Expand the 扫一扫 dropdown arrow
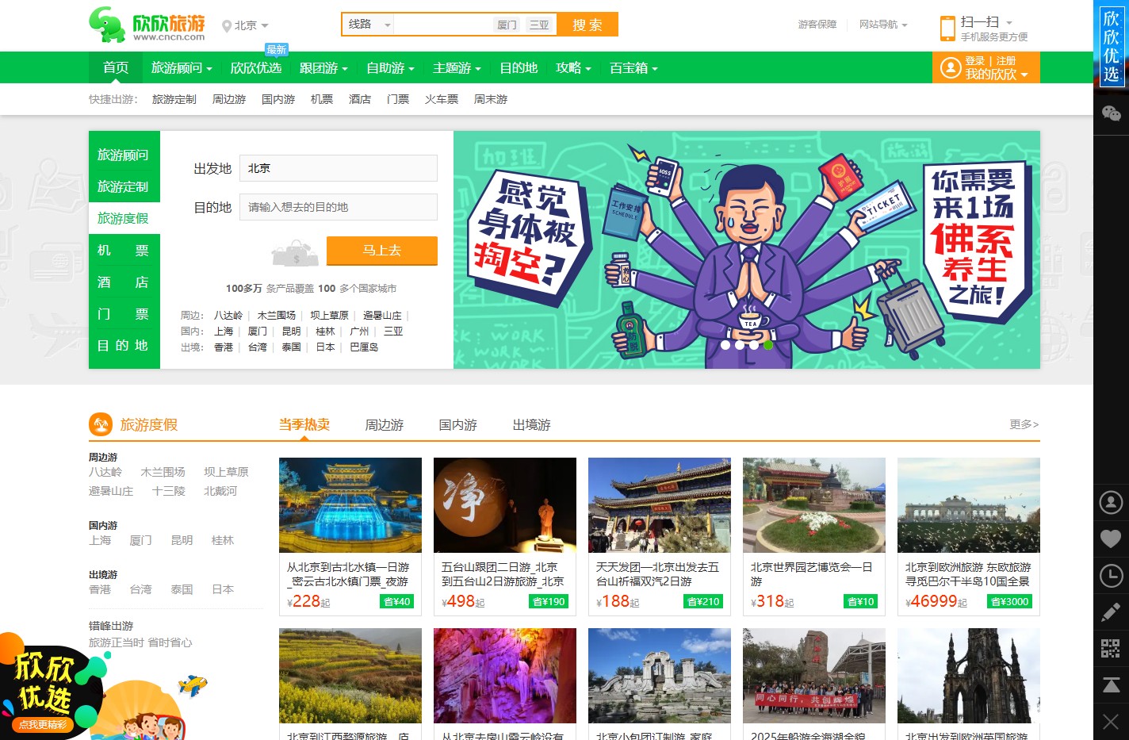Viewport: 1129px width, 740px height. pos(1009,23)
